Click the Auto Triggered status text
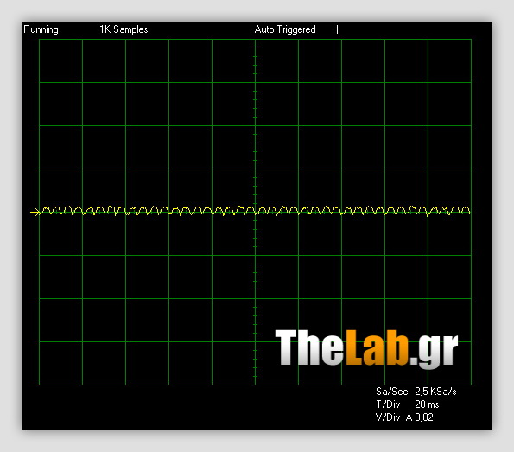514x452 pixels. (285, 29)
